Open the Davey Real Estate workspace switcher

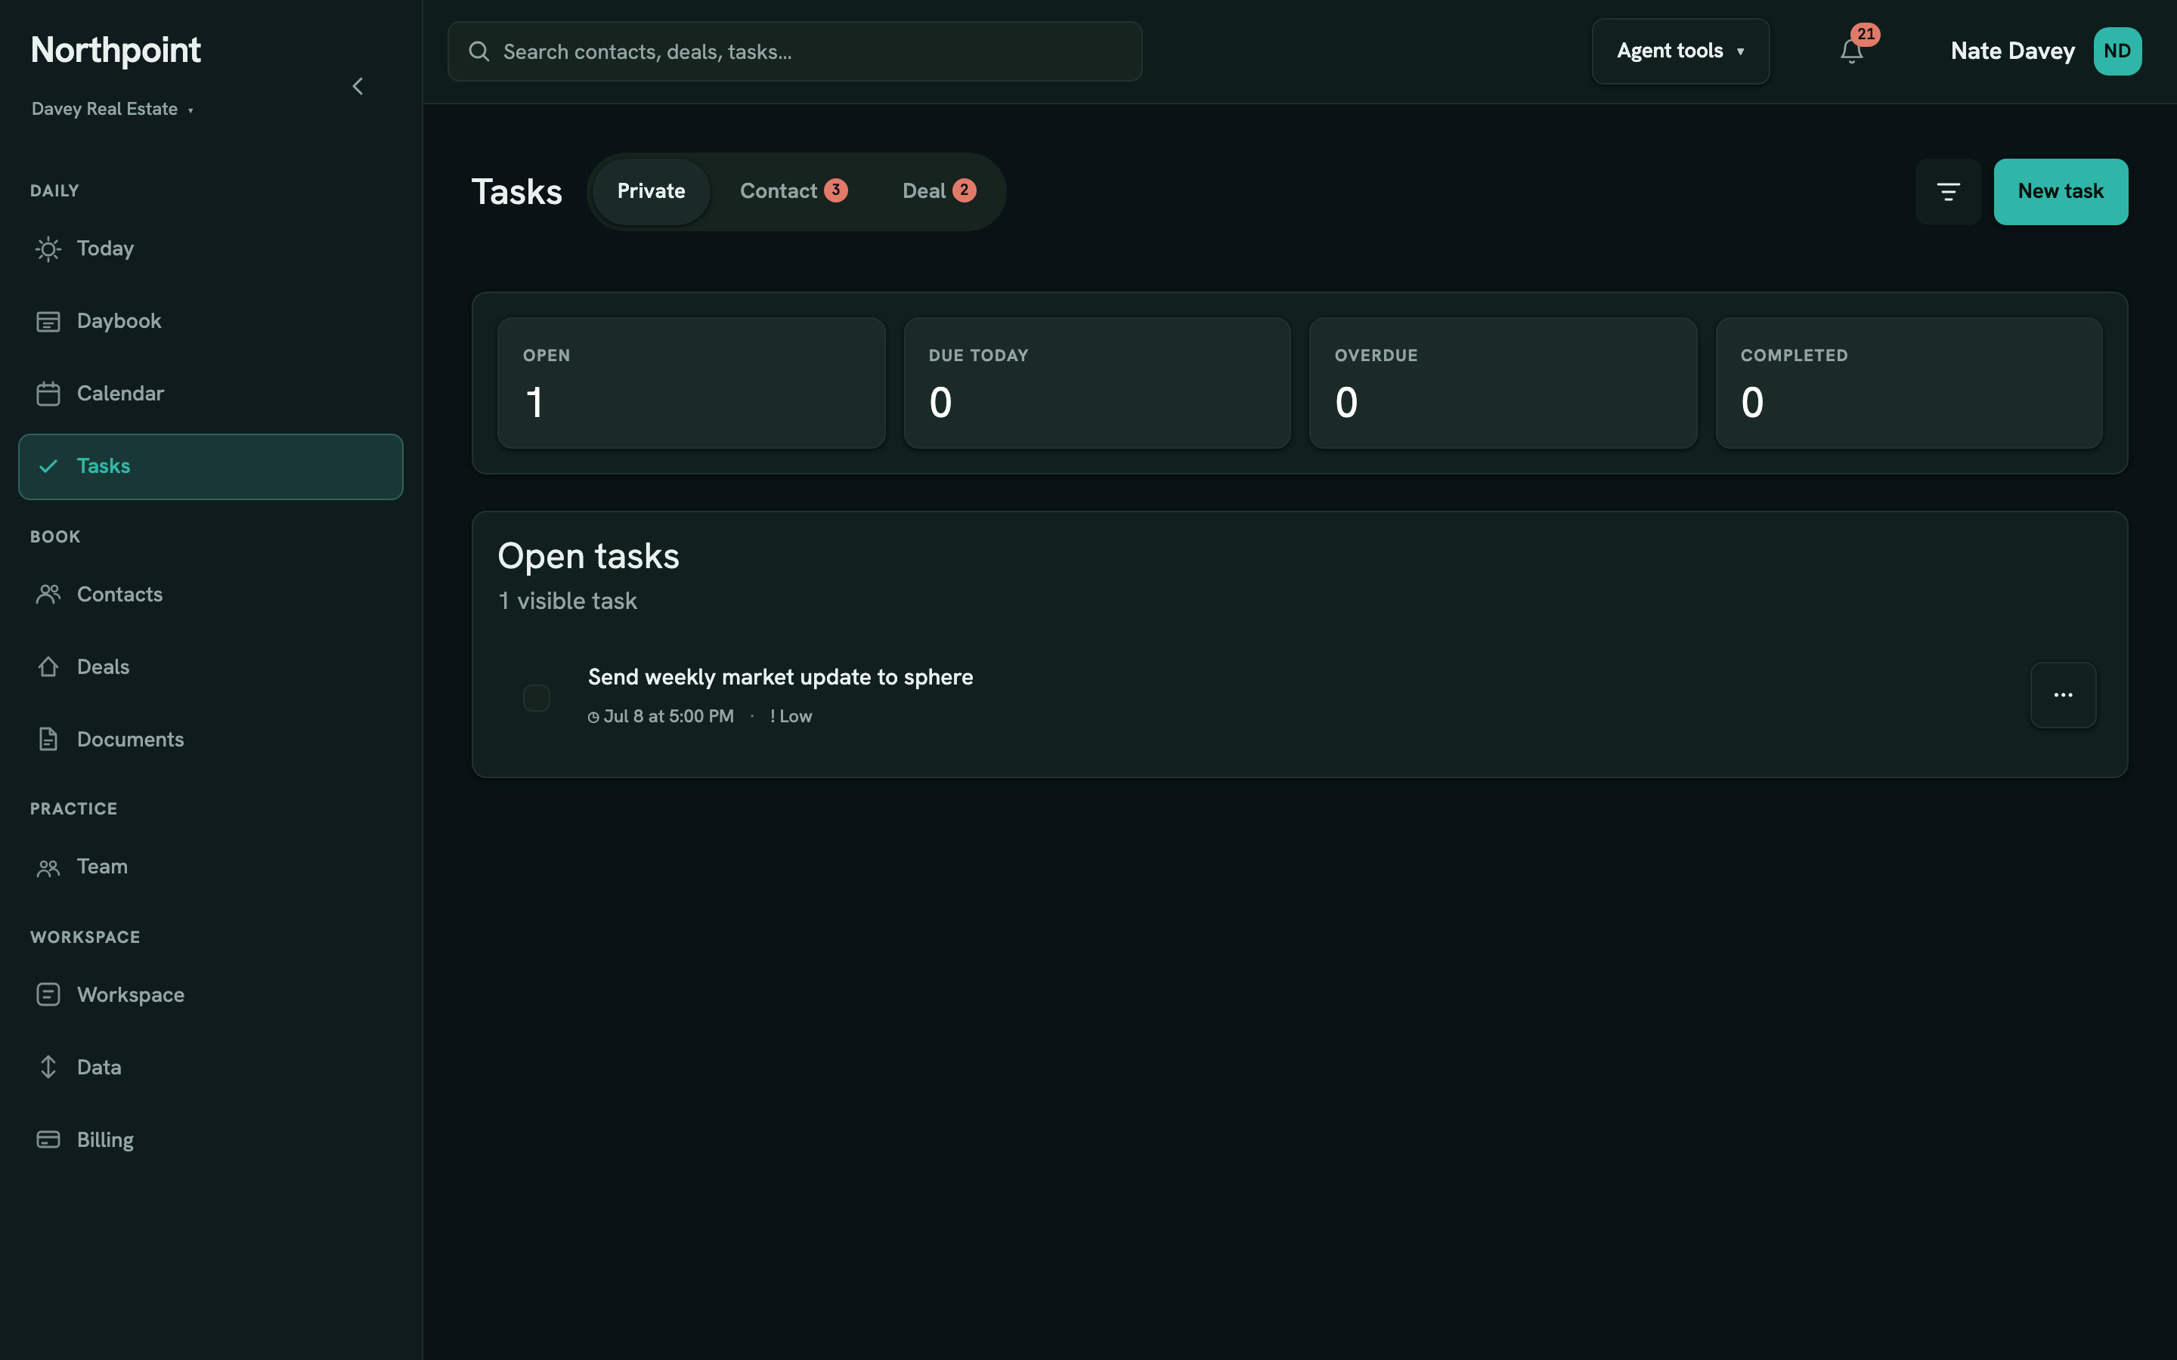(x=113, y=109)
